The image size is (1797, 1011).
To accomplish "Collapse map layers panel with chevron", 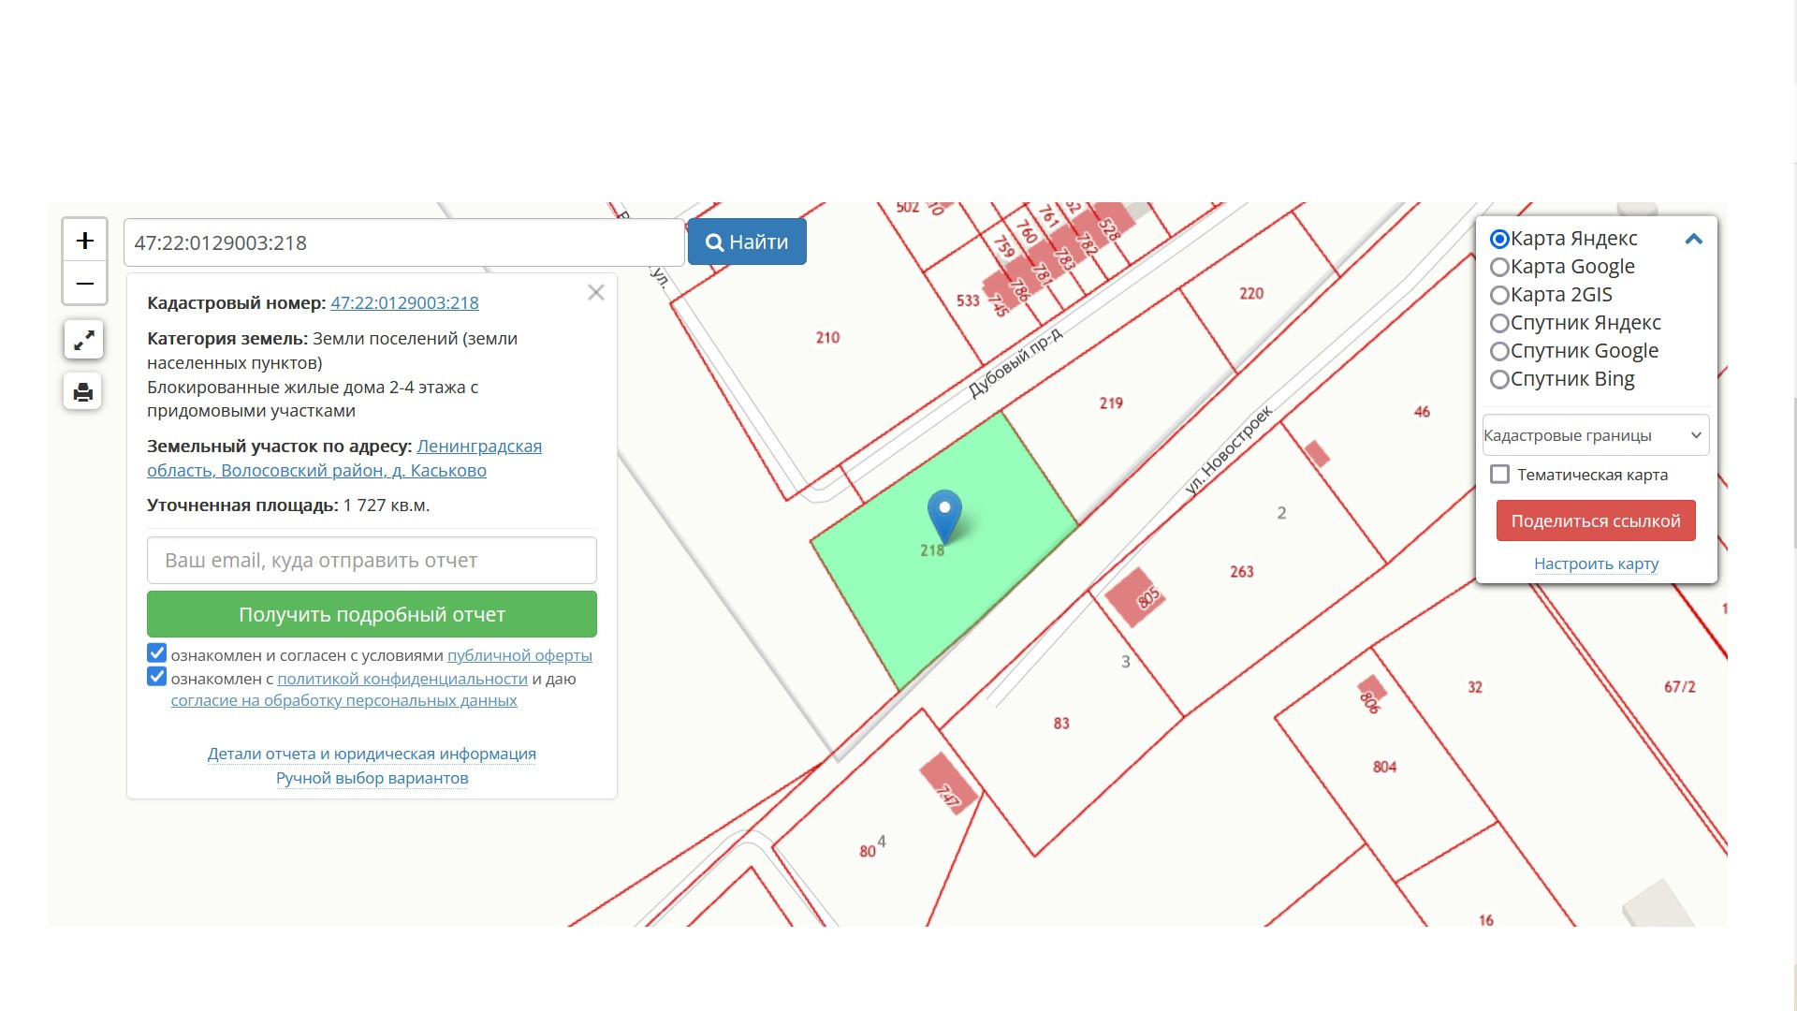I will tap(1693, 240).
